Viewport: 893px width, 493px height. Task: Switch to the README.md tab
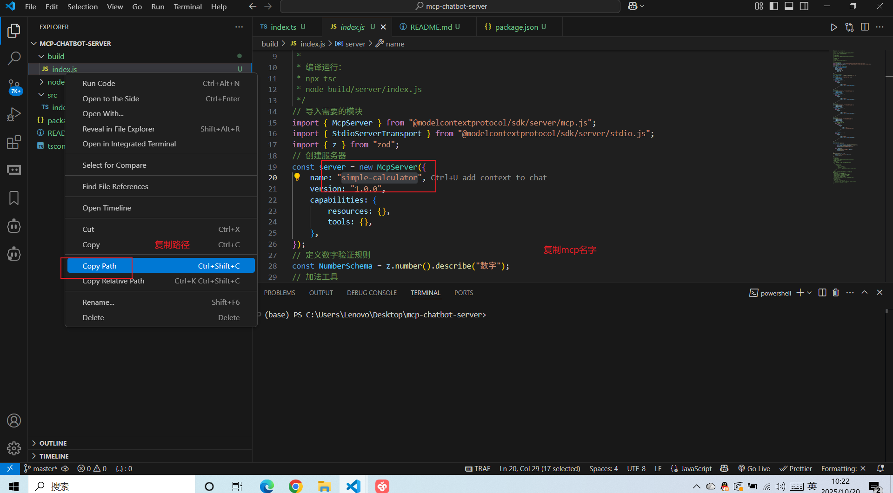click(431, 27)
